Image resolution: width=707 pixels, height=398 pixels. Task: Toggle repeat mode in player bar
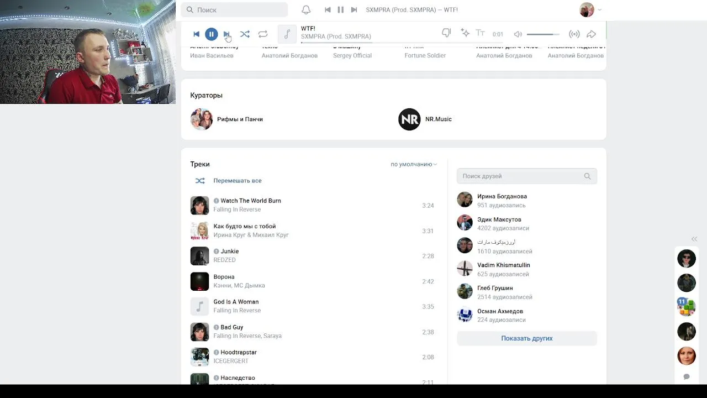[x=263, y=34]
